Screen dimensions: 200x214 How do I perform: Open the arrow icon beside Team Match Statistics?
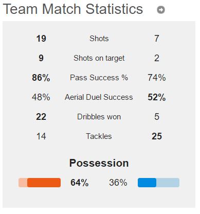(x=161, y=10)
